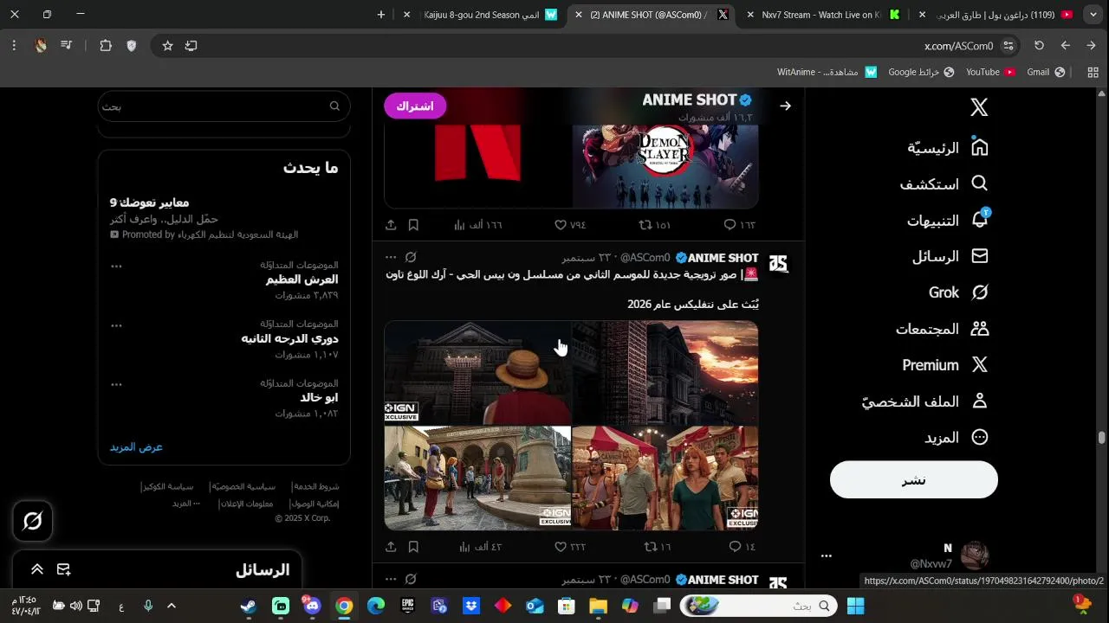Viewport: 1109px width, 623px height.
Task: Click the X search field بحث
Action: (224, 106)
